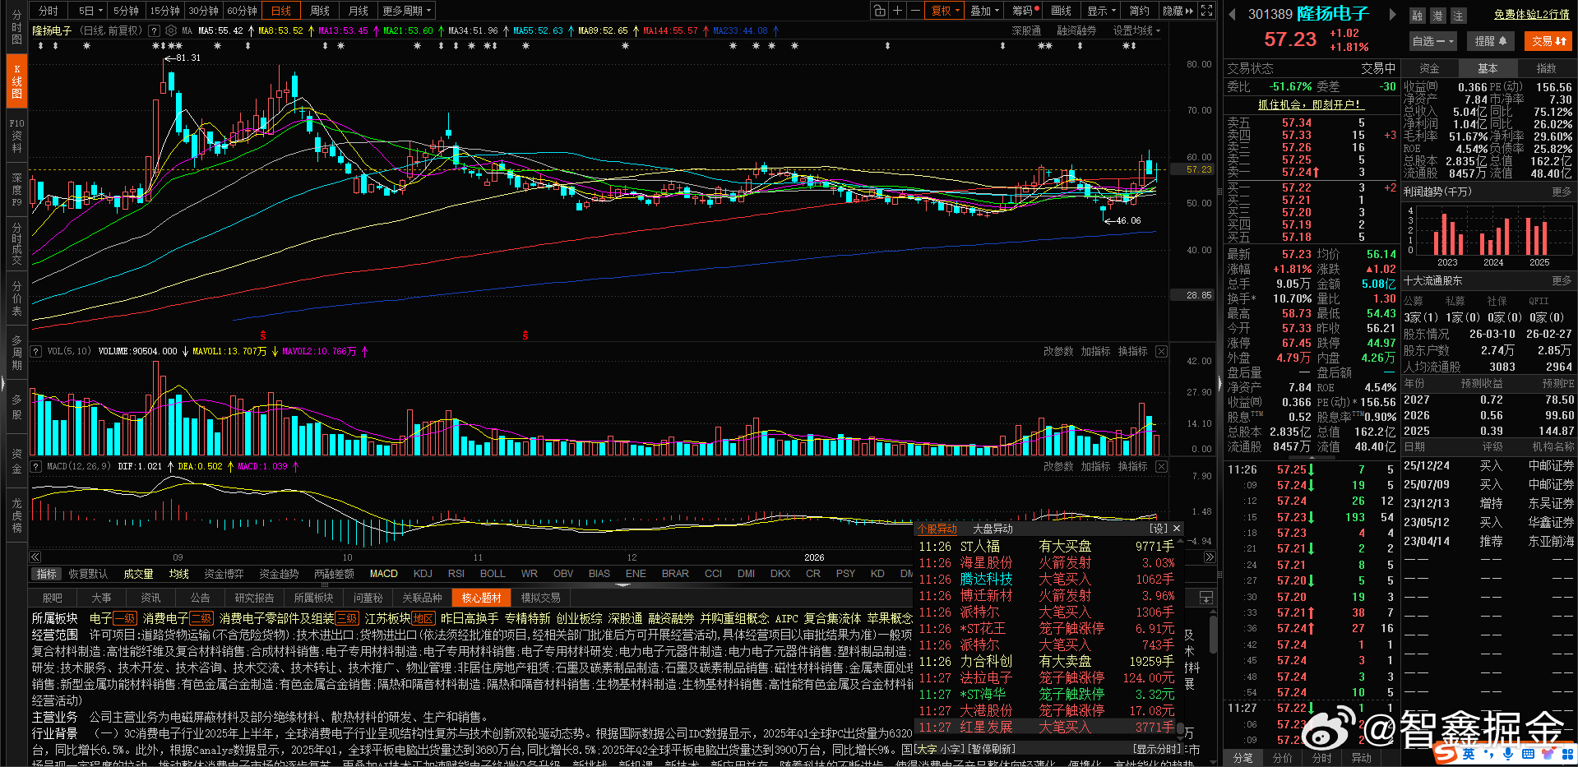Click the minus zoom-out chart icon
Image resolution: width=1578 pixels, height=767 pixels.
915,11
